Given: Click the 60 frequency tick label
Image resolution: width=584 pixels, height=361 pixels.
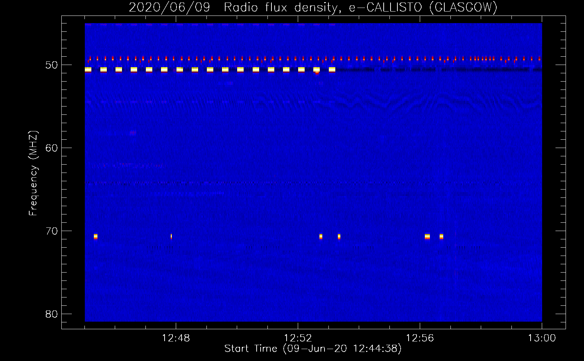Looking at the screenshot, I should pos(52,148).
